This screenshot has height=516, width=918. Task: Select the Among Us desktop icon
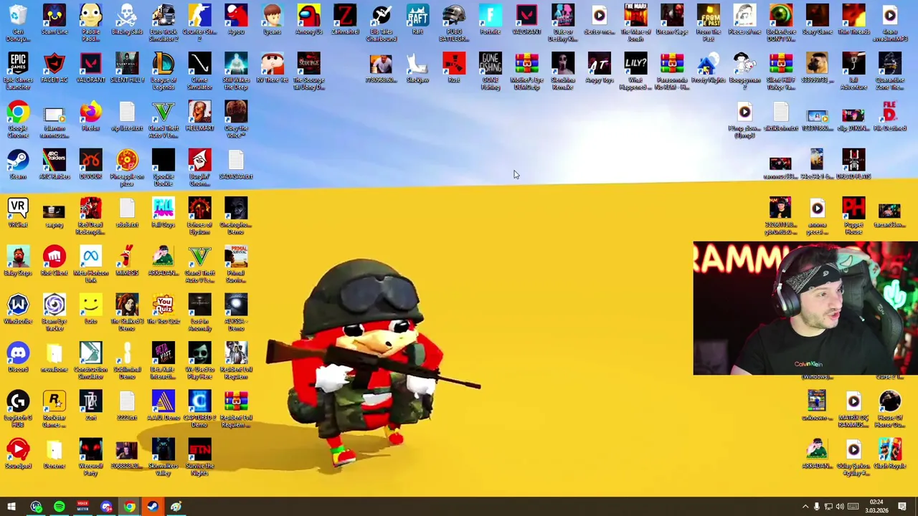pos(308,19)
